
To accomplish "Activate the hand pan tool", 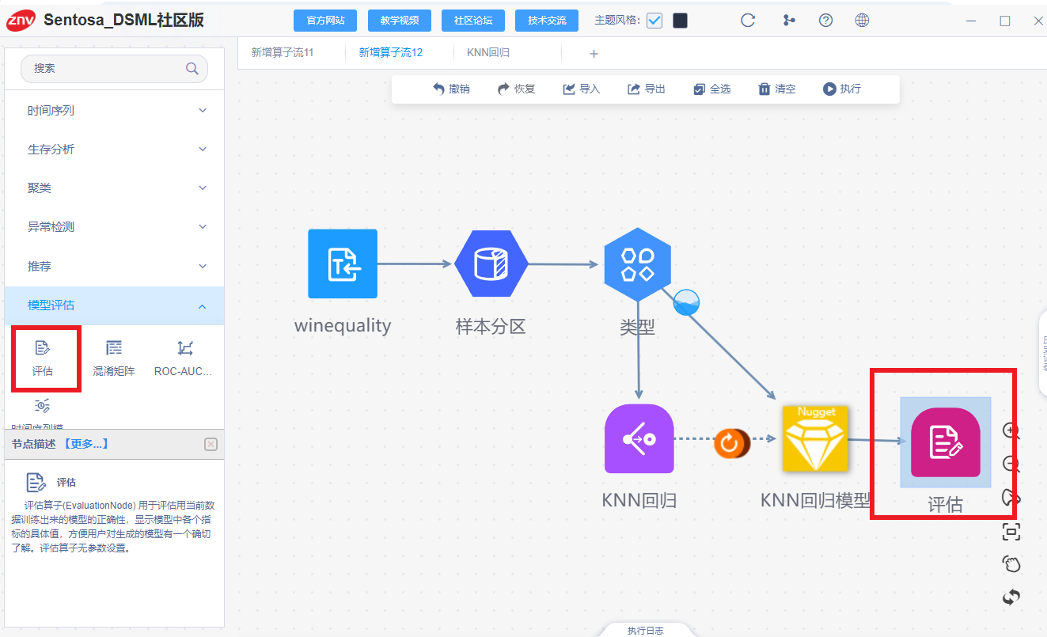I will pyautogui.click(x=1011, y=564).
